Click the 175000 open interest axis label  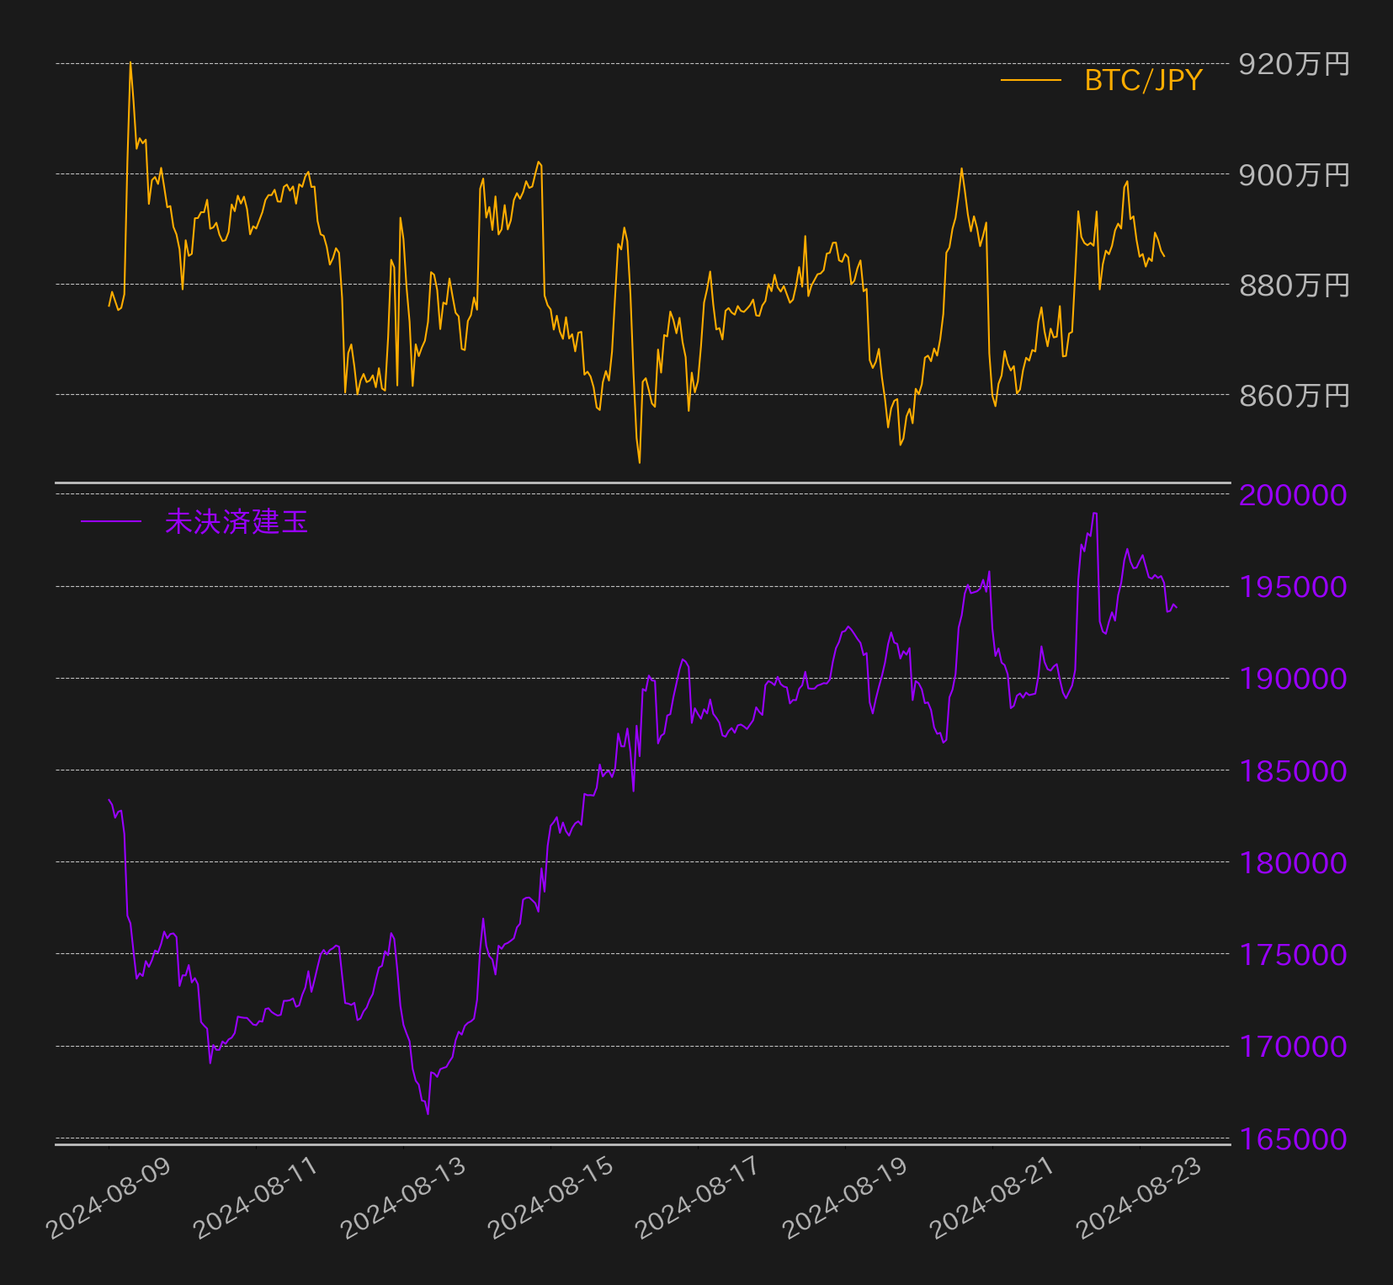(1294, 955)
